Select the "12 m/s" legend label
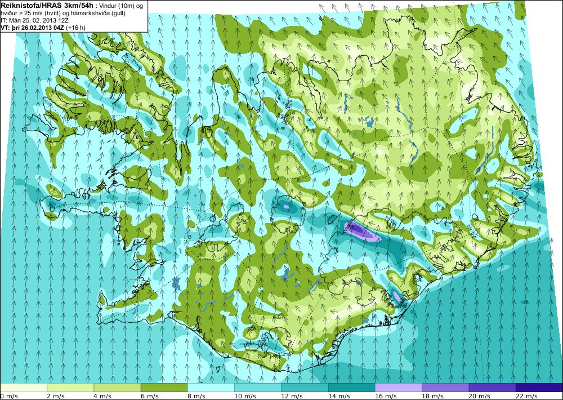 (x=292, y=396)
